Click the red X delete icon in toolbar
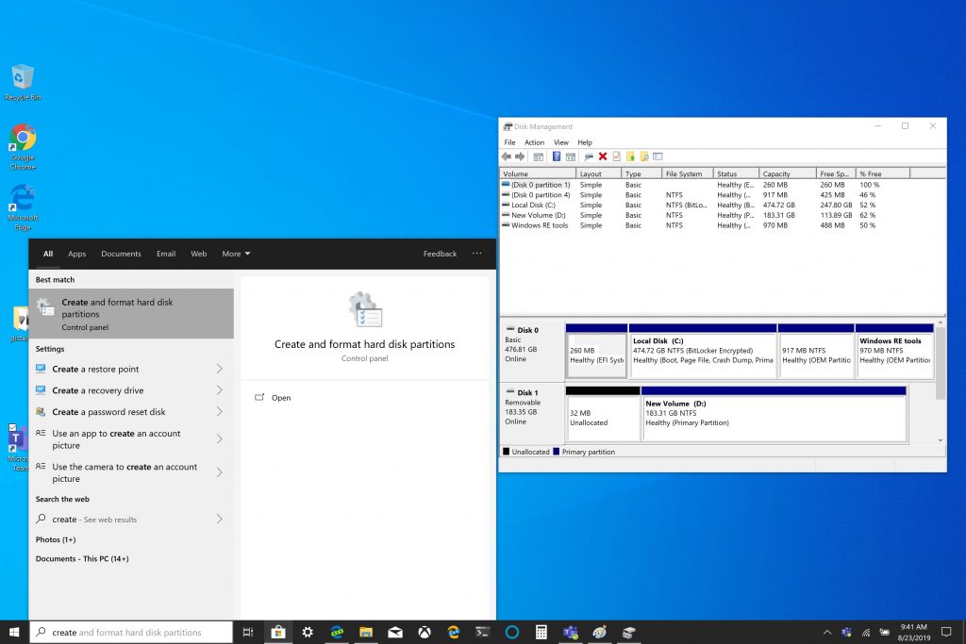The width and height of the screenshot is (966, 644). click(x=603, y=157)
